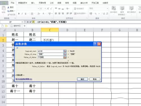Image resolution: width=141 pixels, height=106 pixels.
Task: Click the new blank document icon below formula bar
Action: (x=3, y=26)
